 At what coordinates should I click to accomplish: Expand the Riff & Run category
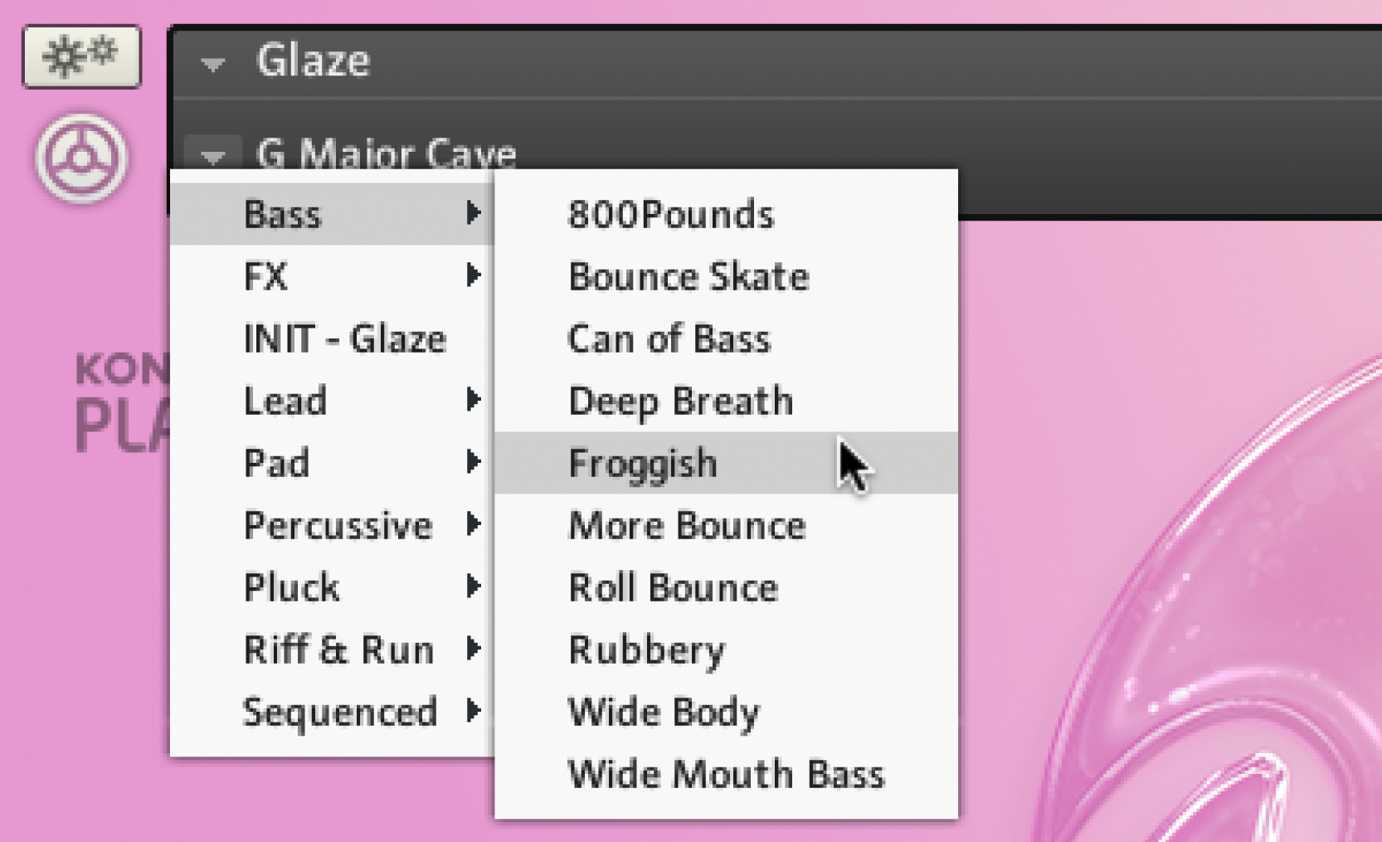(x=338, y=650)
